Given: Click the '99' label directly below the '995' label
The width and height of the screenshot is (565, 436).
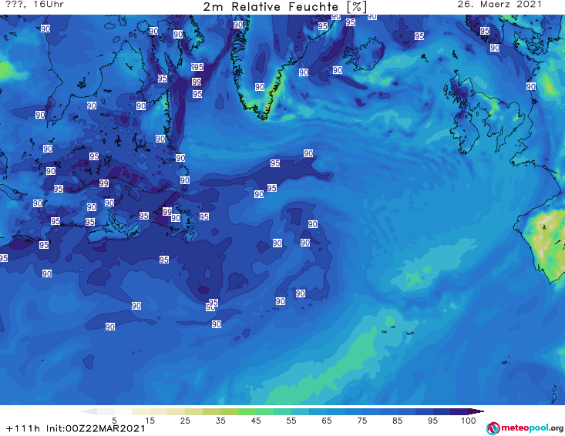Looking at the screenshot, I should 197,82.
